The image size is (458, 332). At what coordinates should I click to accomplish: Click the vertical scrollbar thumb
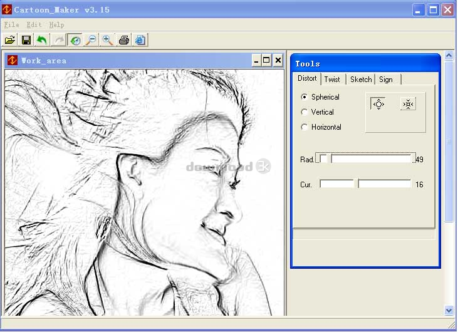pos(449,142)
